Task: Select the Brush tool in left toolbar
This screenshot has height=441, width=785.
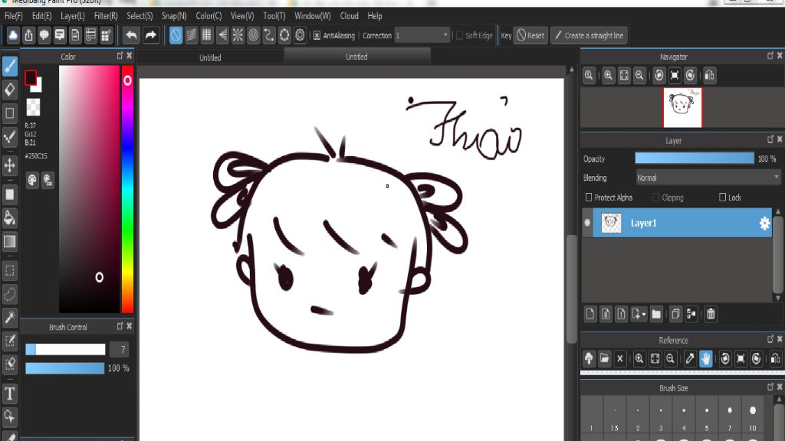Action: click(x=10, y=66)
